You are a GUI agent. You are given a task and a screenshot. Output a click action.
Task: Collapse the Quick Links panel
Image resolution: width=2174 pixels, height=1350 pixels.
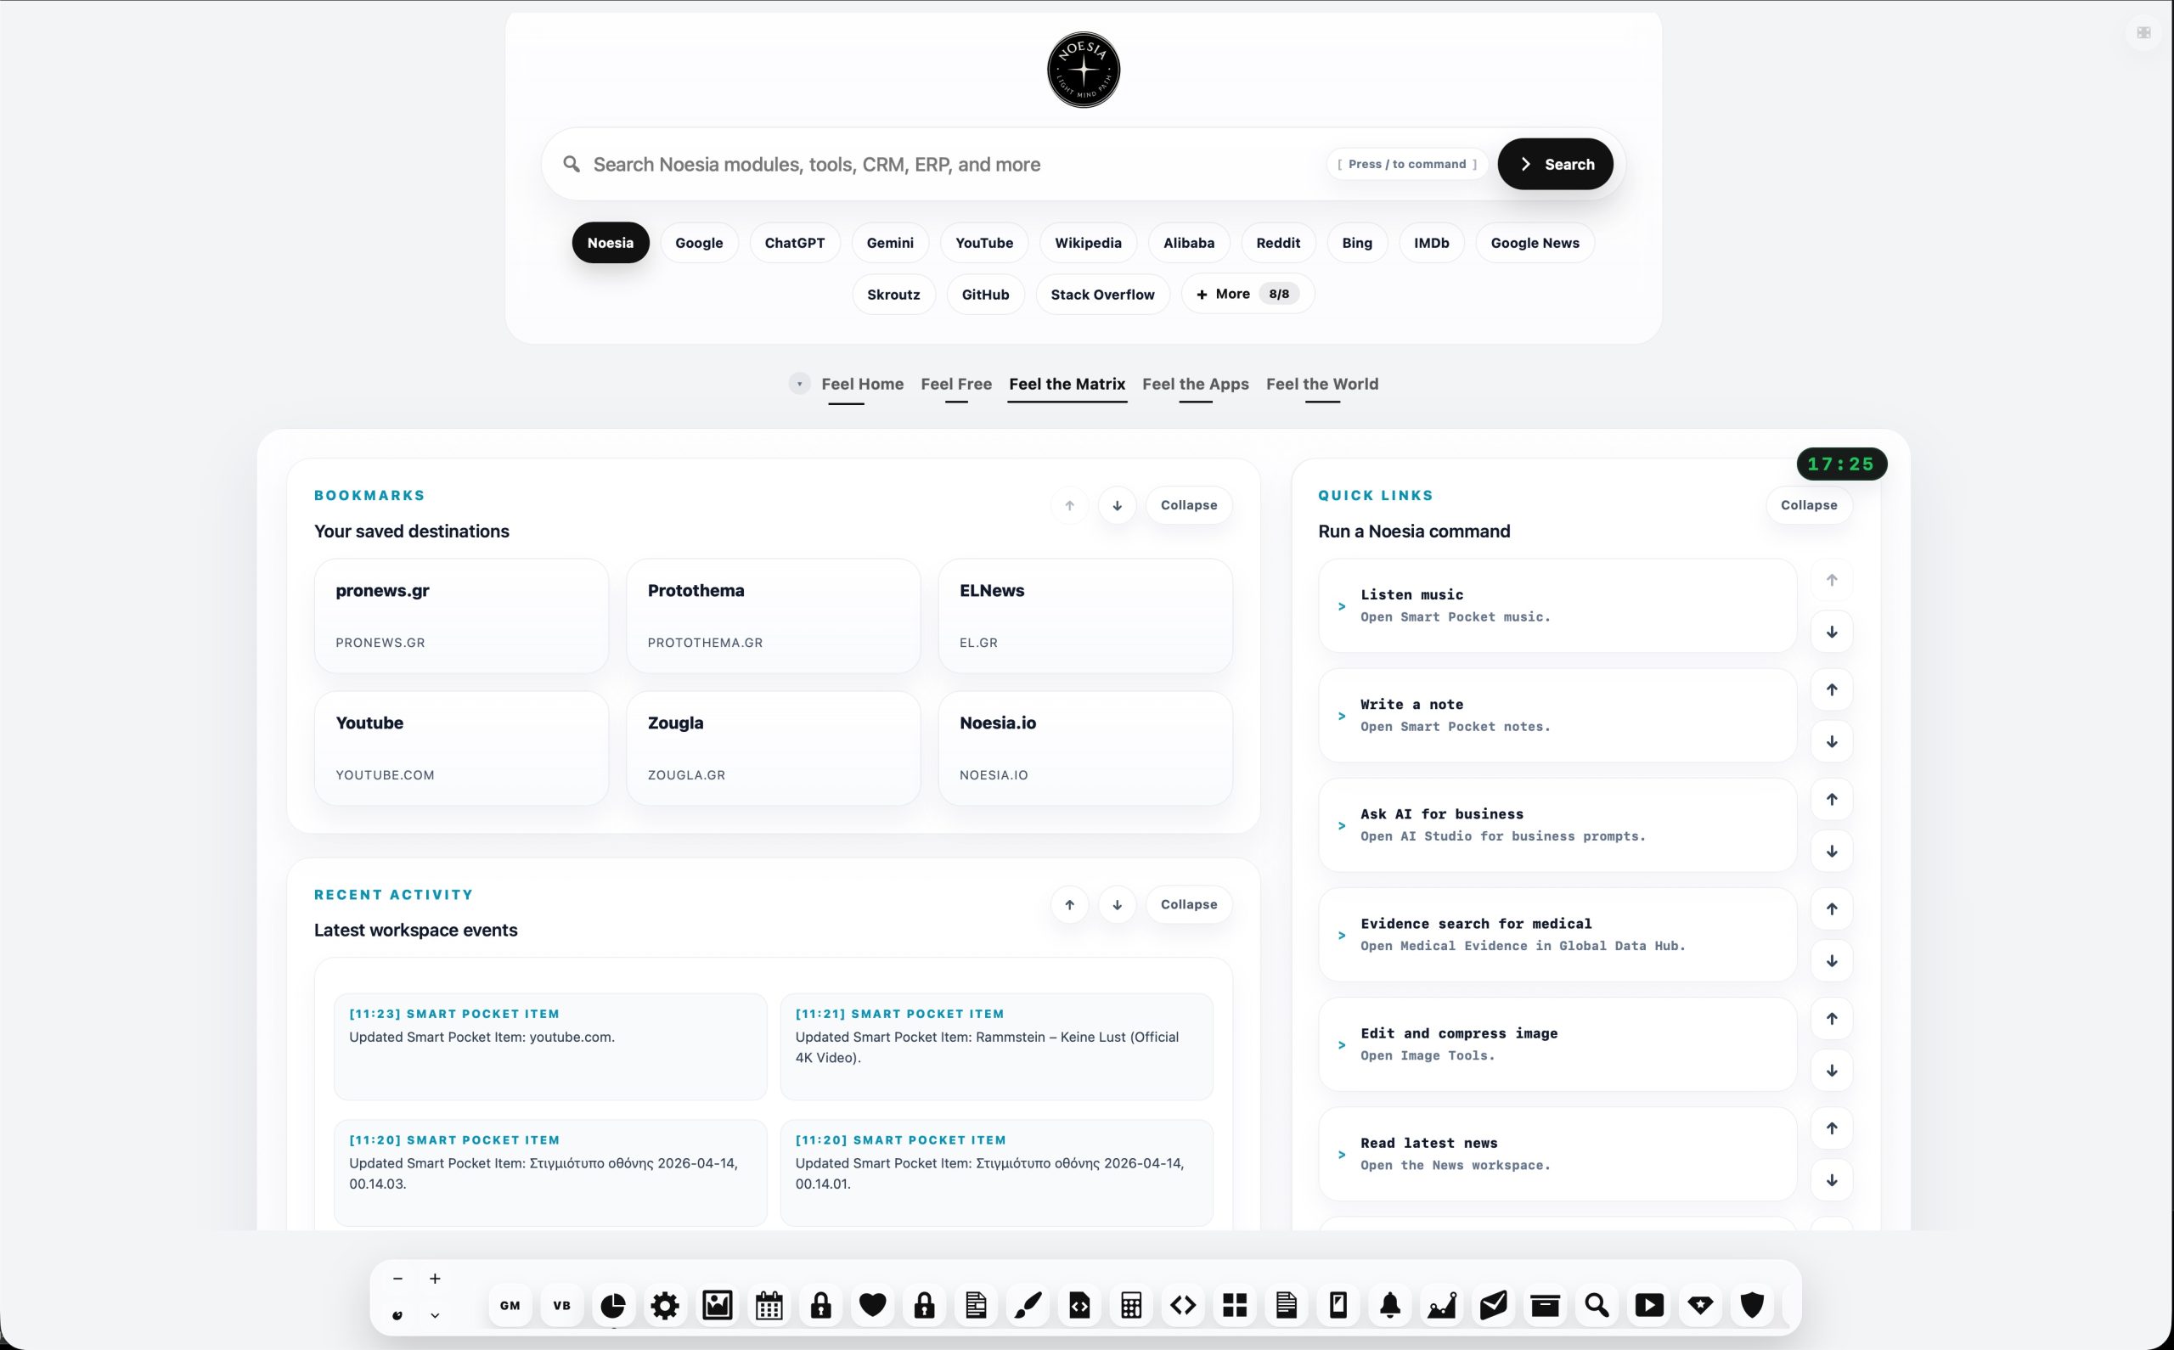pyautogui.click(x=1809, y=505)
